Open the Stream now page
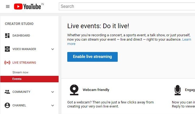The image size is (195, 114). point(20,72)
